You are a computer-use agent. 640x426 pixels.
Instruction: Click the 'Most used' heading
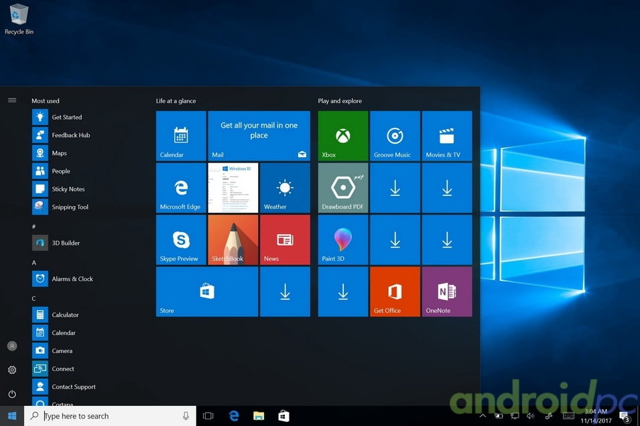46,101
